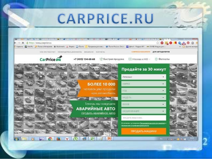The height and width of the screenshot is (159, 212).
Task: Open Excel from taskbar
Action: [x=92, y=139]
